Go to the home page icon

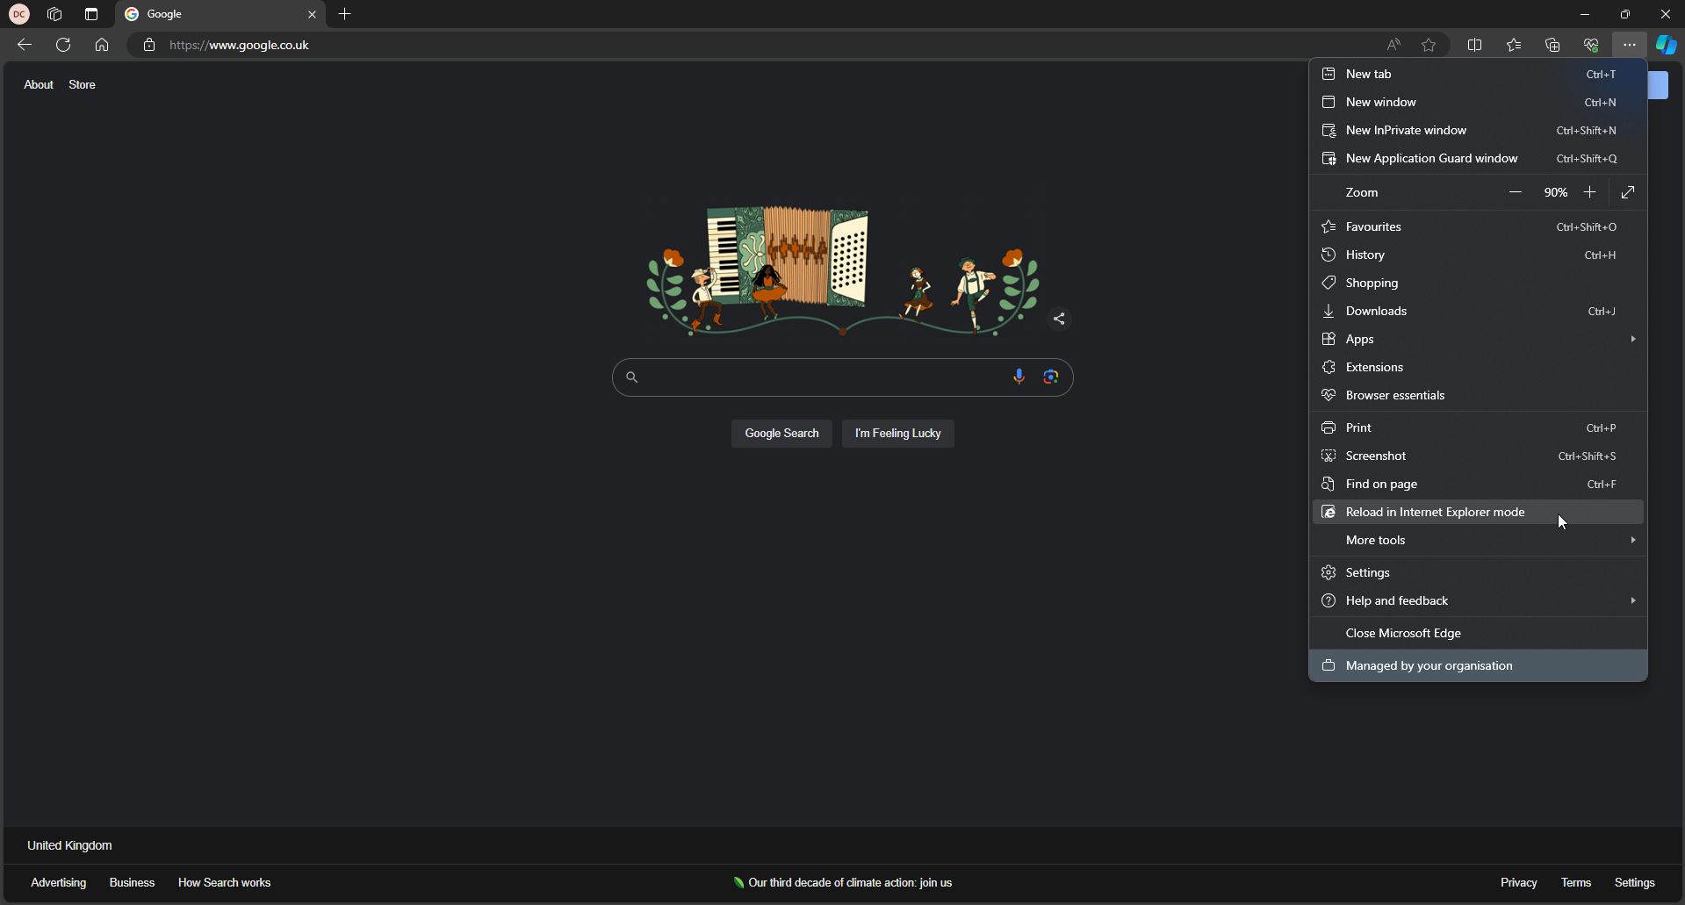[102, 45]
